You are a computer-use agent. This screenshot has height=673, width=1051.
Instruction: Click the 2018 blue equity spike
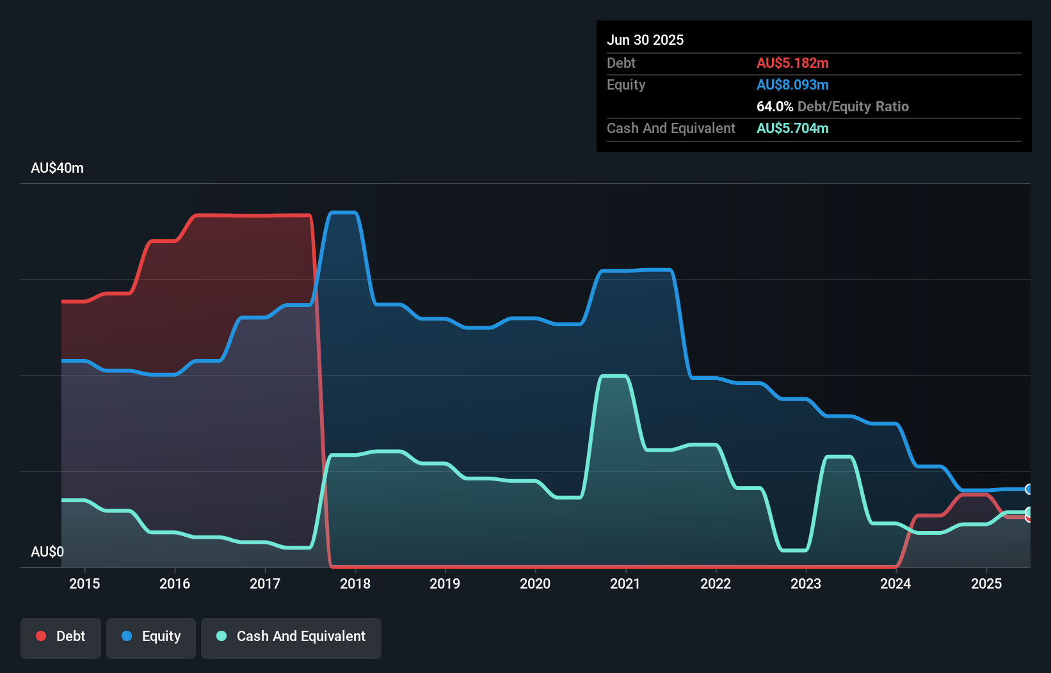(342, 214)
